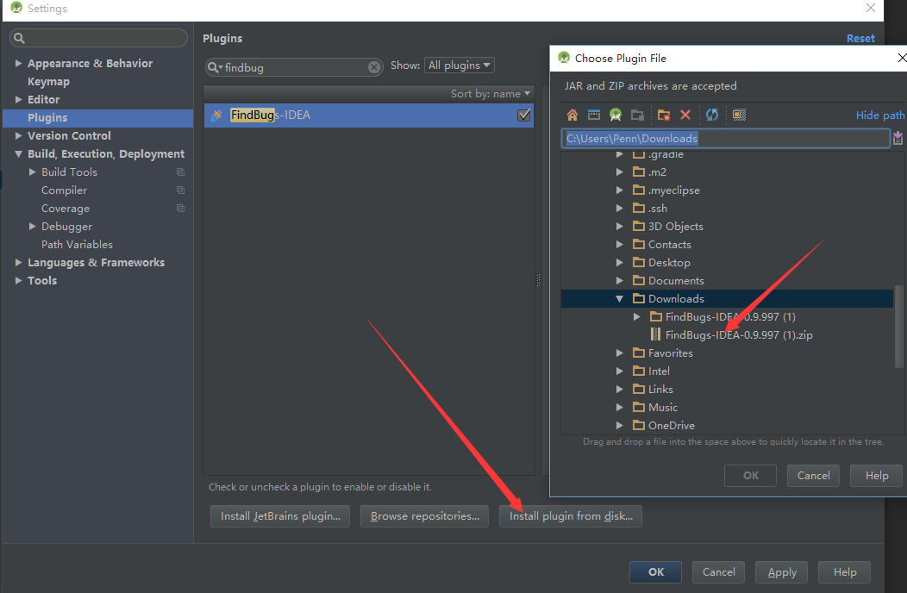Screen dimensions: 907x593
Task: Click Apply in Settings dialog
Action: 781,571
